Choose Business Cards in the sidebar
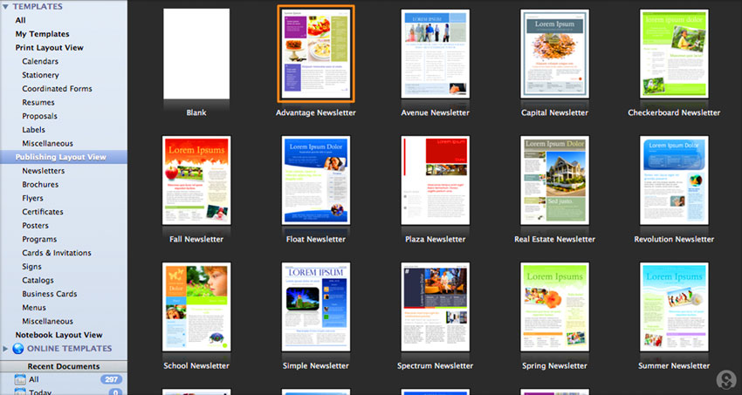The height and width of the screenshot is (395, 742). point(49,294)
